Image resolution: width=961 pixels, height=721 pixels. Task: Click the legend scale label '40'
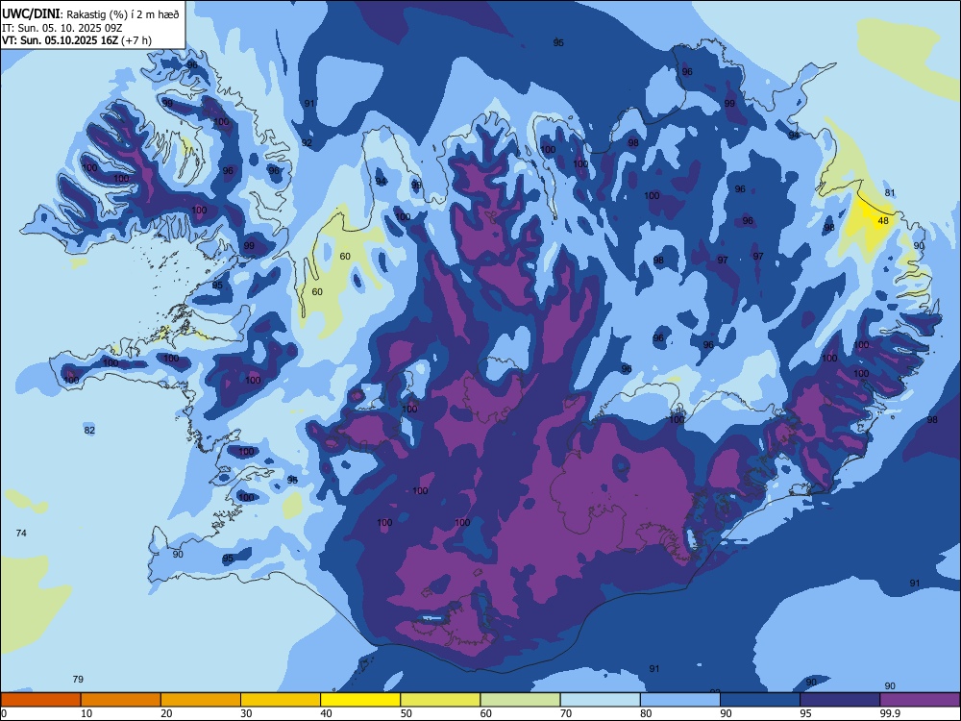[x=327, y=713]
